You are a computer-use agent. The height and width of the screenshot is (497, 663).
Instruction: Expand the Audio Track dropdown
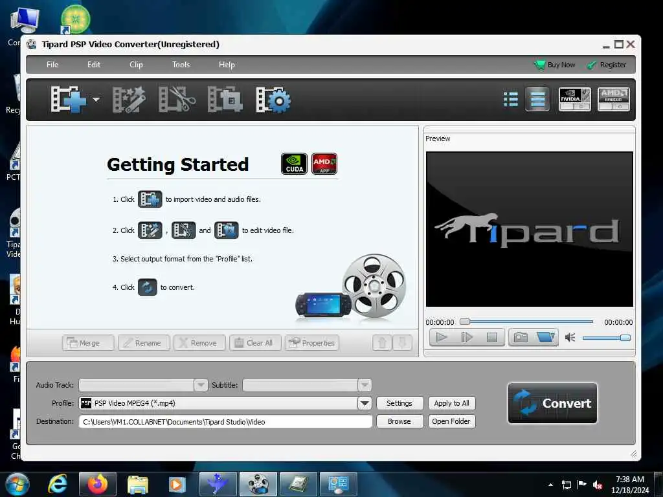pyautogui.click(x=201, y=384)
